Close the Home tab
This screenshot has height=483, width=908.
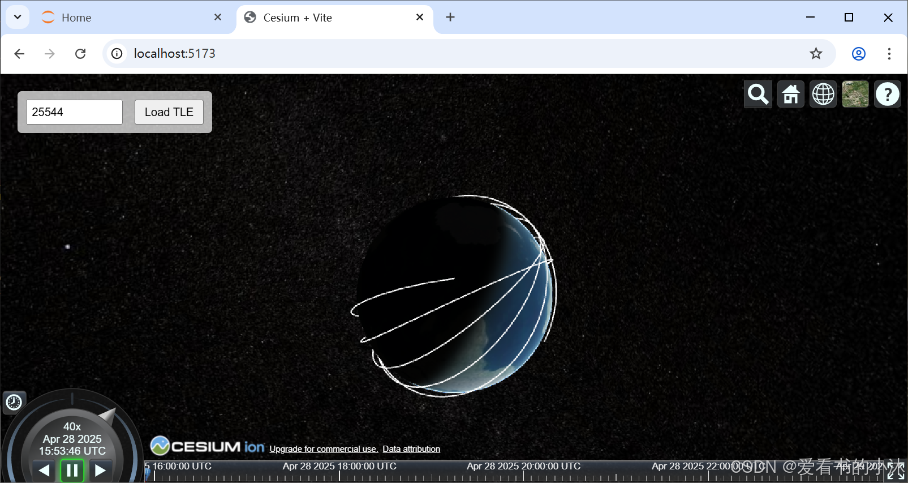pos(218,18)
